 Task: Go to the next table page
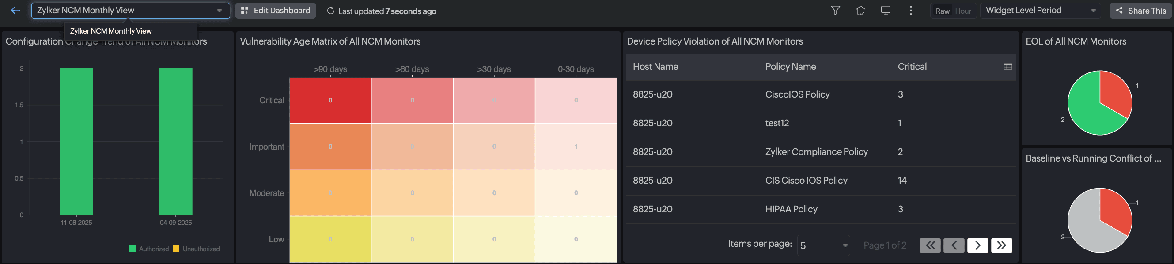977,245
